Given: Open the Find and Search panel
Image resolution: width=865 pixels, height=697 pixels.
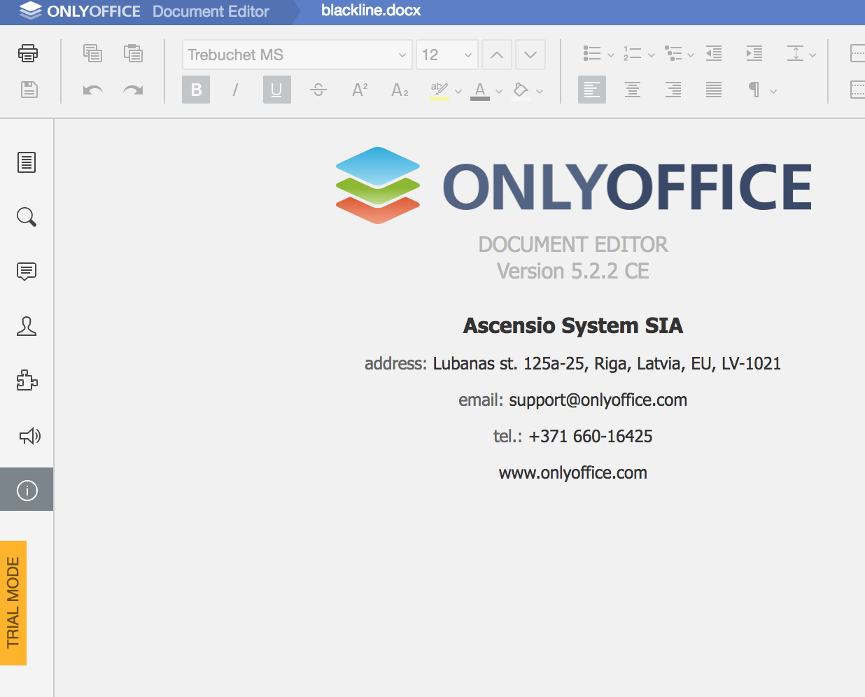Looking at the screenshot, I should point(27,217).
